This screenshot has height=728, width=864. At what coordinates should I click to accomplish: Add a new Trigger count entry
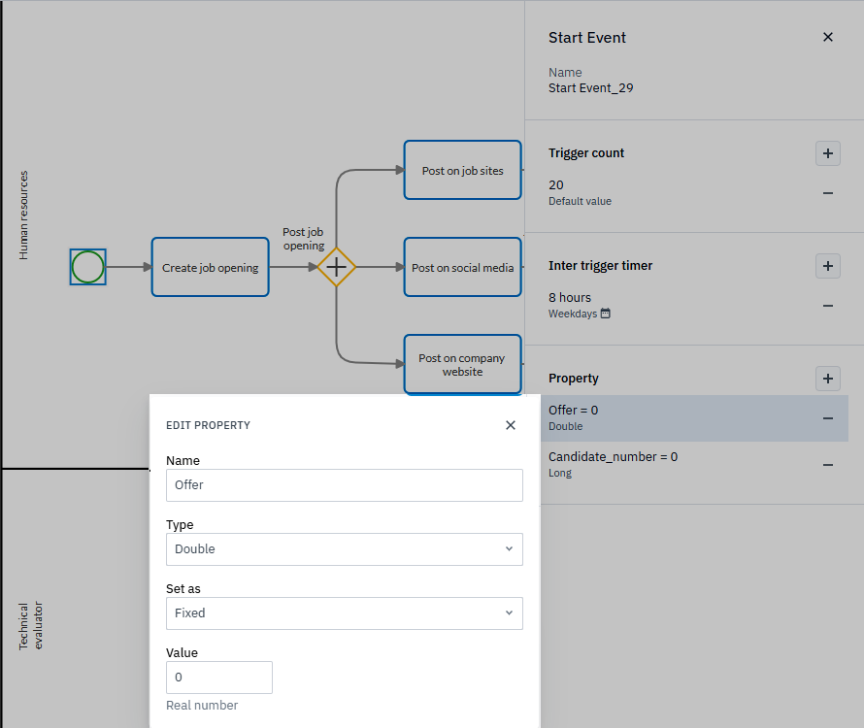[827, 153]
